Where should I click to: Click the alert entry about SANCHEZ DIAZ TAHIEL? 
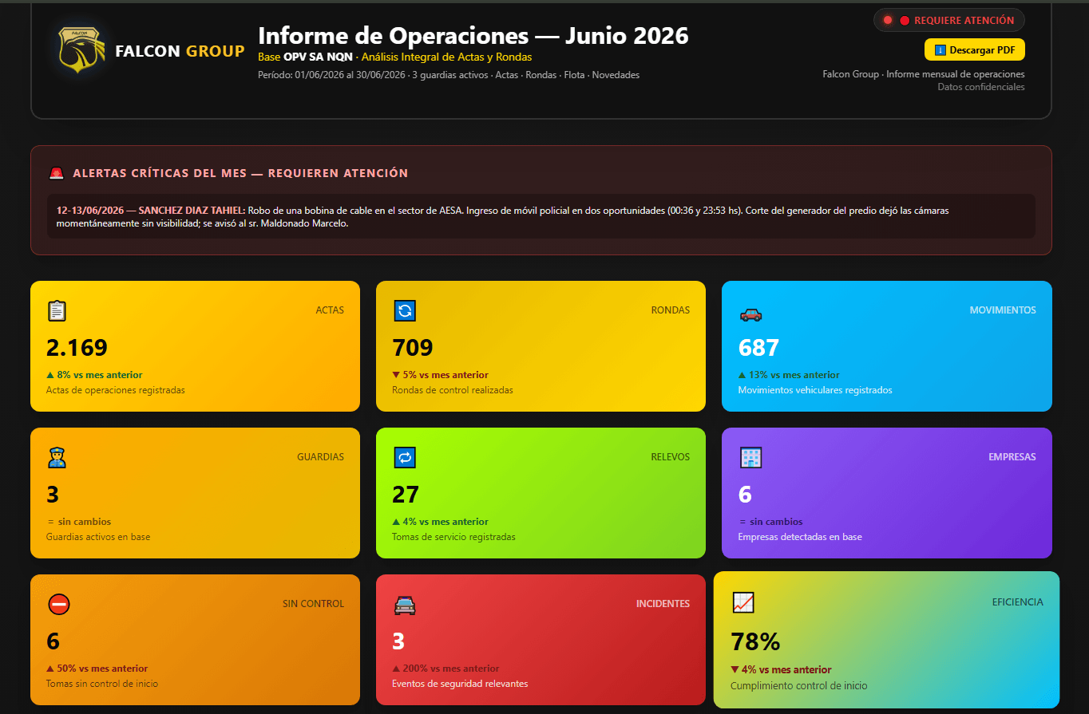pyautogui.click(x=541, y=216)
